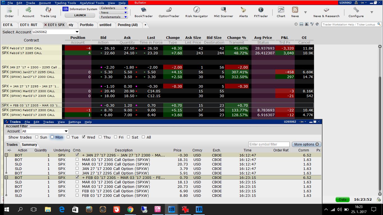Screen dimensions: 383x215
Task: Open File Explorer from the taskbar
Action: (48, 209)
